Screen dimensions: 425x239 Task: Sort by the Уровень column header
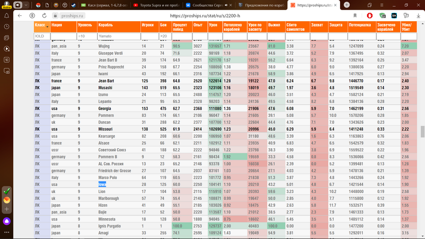click(87, 27)
